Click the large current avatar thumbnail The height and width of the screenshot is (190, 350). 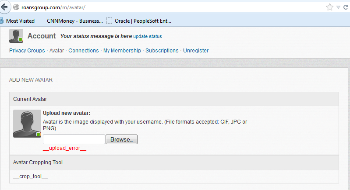27,124
